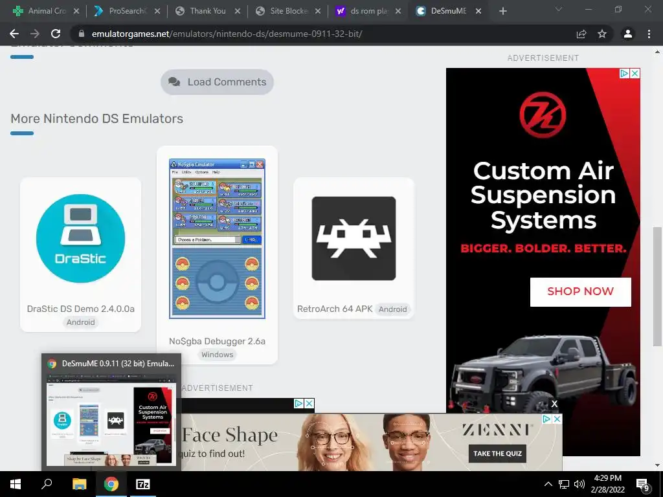Open the No$gba emulator screenshot
The image size is (663, 497).
[x=217, y=238]
